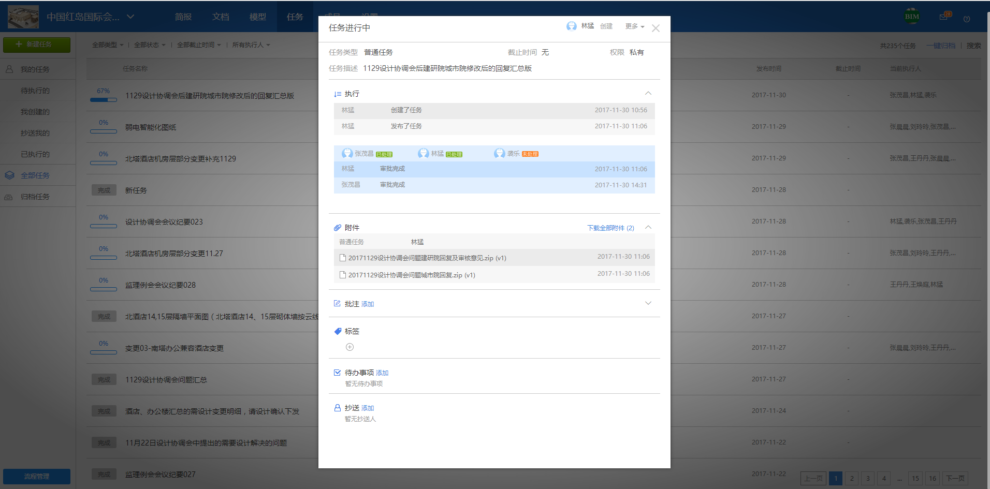The image size is (990, 489).
Task: Open the message notifications envelope icon
Action: pos(944,16)
